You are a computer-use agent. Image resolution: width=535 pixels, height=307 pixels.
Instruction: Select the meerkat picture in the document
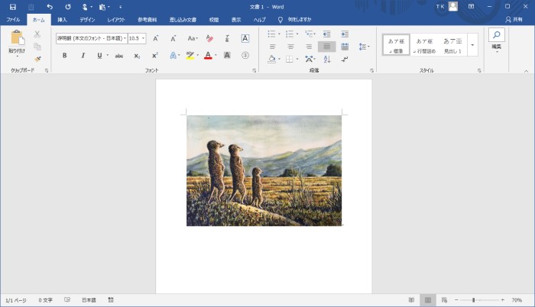pos(264,170)
